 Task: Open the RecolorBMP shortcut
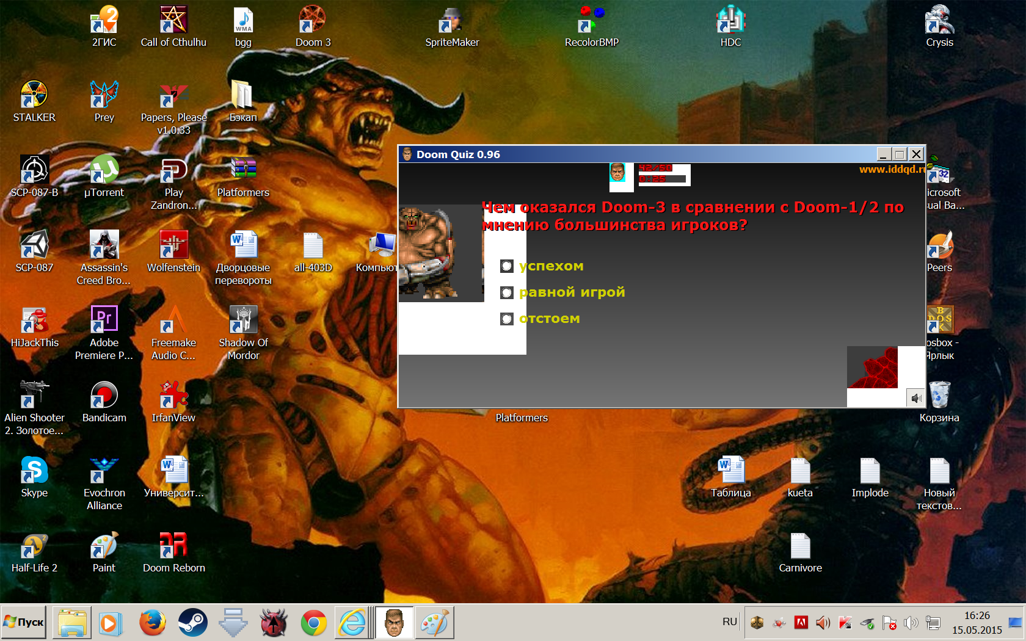[x=591, y=27]
